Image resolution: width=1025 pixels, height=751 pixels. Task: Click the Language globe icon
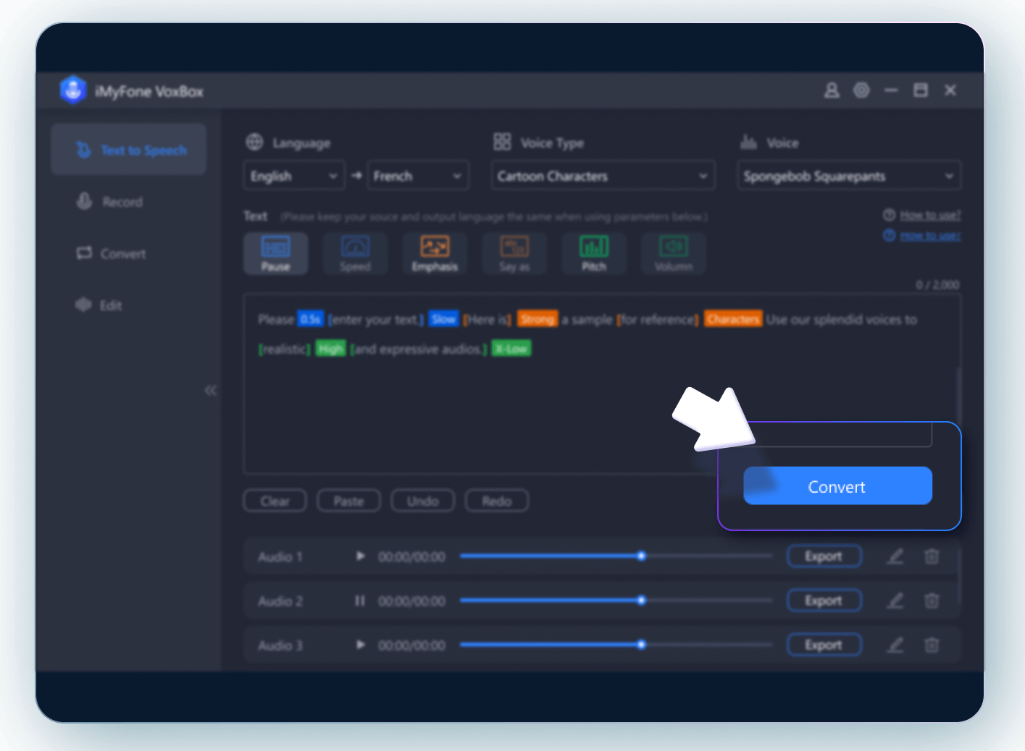coord(254,142)
